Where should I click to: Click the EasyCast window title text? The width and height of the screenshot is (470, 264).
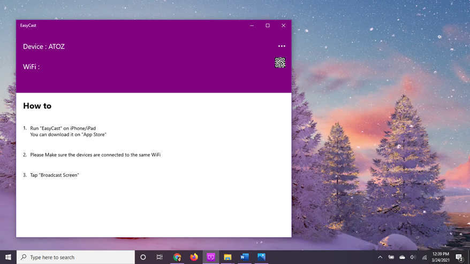(x=28, y=26)
